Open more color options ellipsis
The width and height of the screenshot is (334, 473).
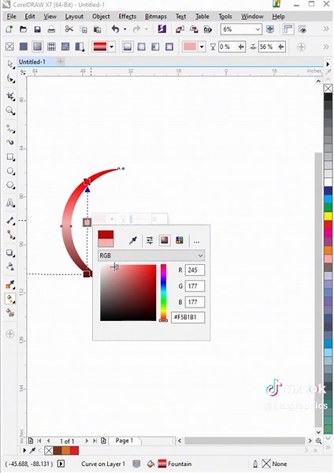point(197,242)
